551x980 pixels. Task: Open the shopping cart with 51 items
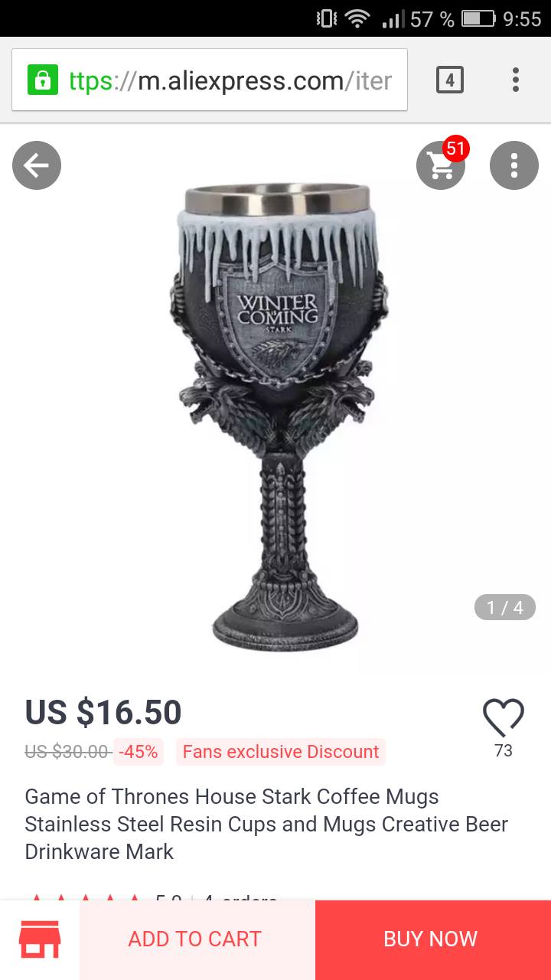[442, 164]
